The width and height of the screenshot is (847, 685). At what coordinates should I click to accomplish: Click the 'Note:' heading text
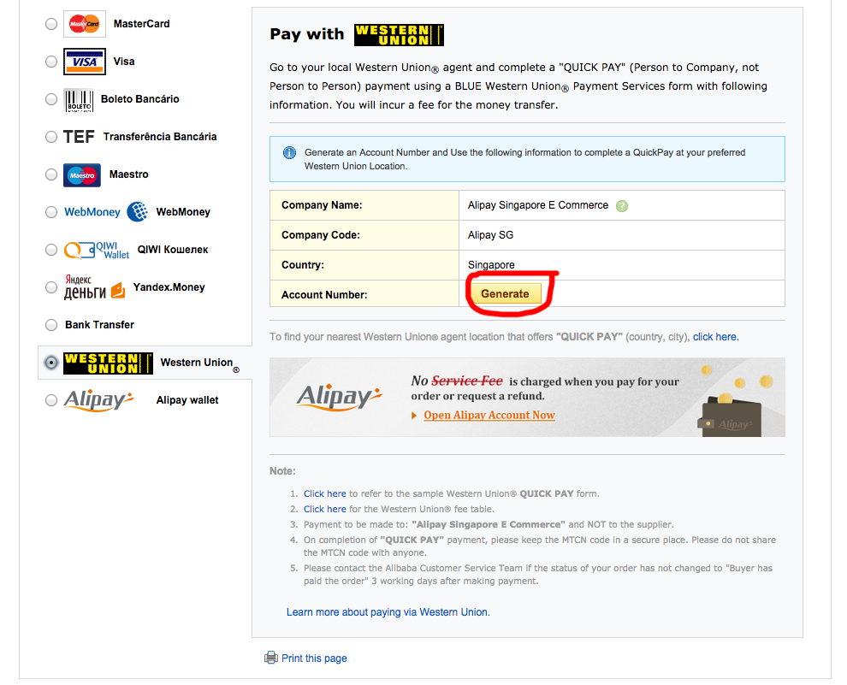click(282, 471)
